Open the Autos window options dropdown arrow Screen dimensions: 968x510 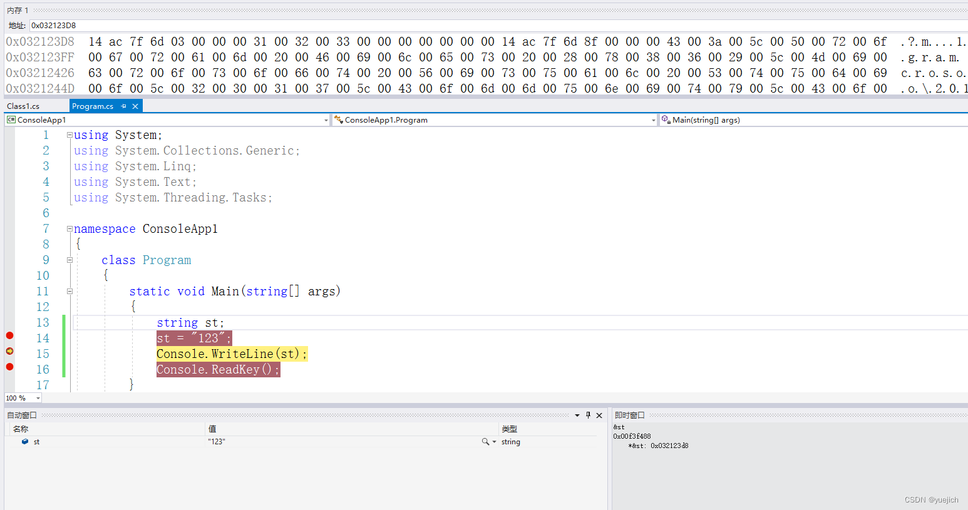click(577, 416)
